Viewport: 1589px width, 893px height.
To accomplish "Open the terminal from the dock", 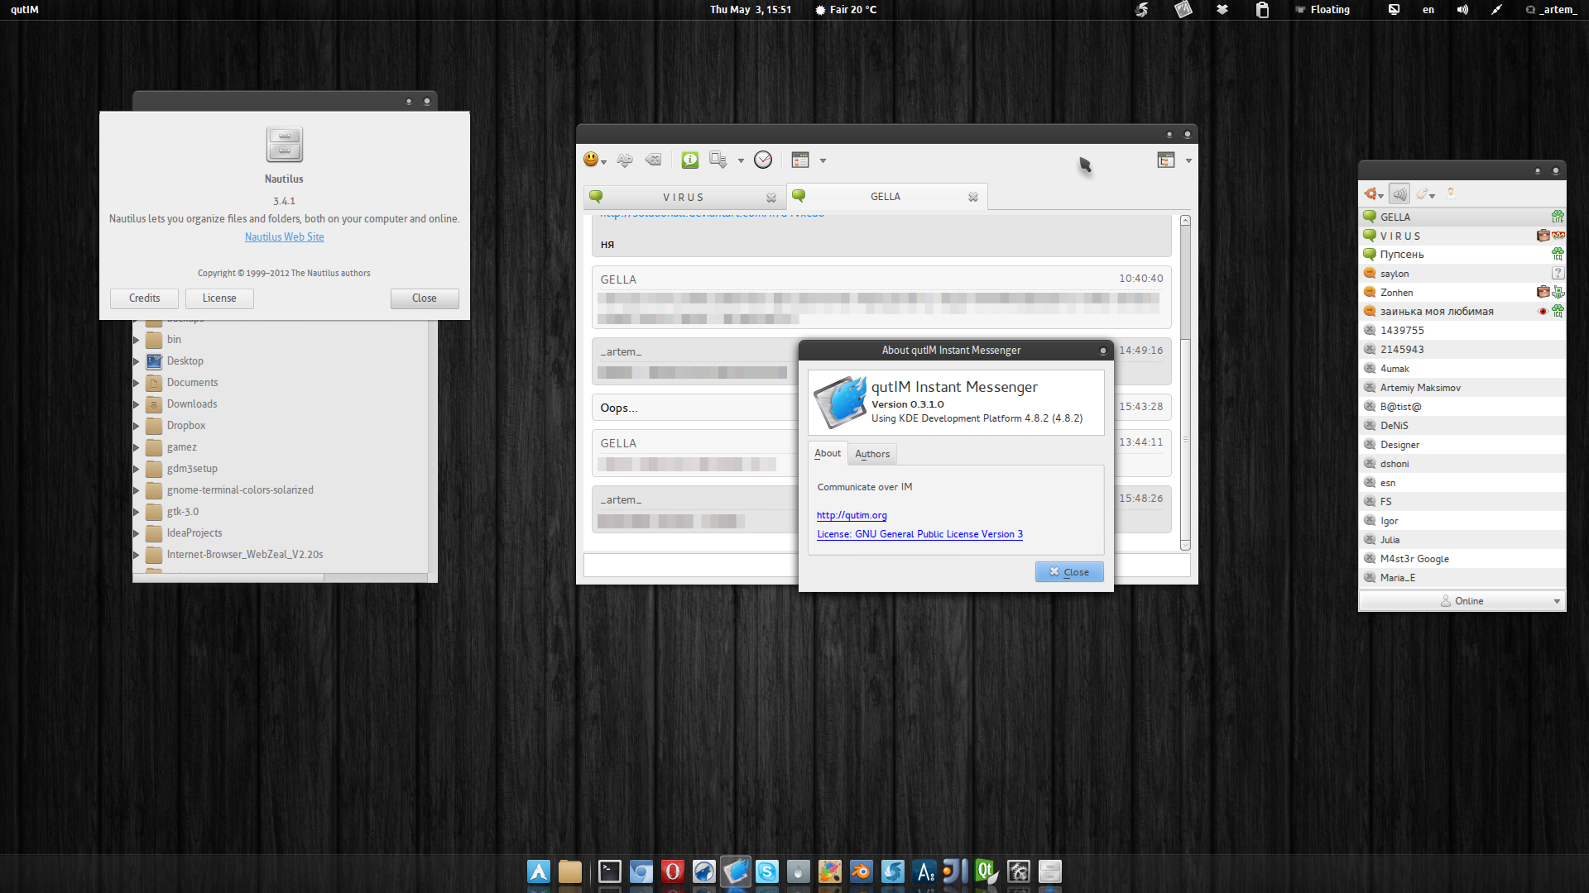I will pyautogui.click(x=610, y=872).
